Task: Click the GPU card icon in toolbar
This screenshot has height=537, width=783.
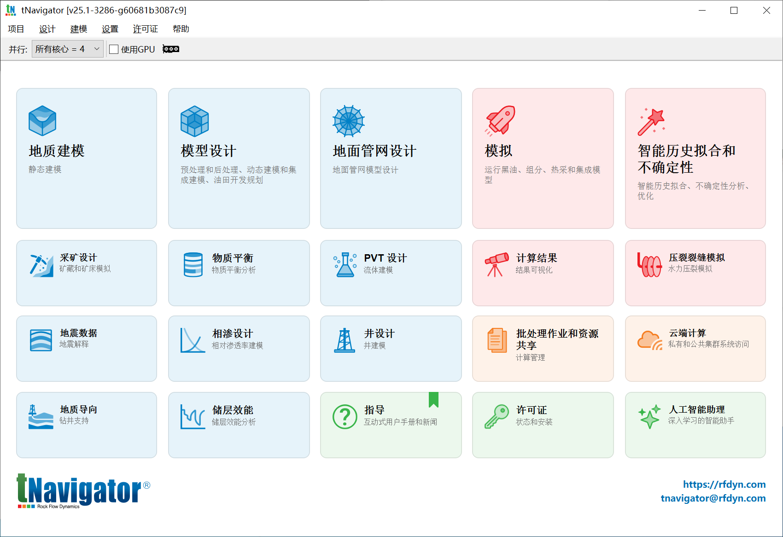Action: (171, 49)
